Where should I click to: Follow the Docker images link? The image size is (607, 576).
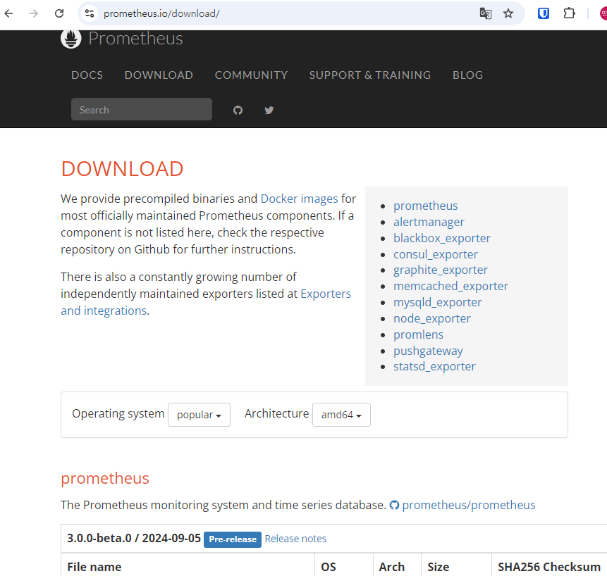point(299,199)
